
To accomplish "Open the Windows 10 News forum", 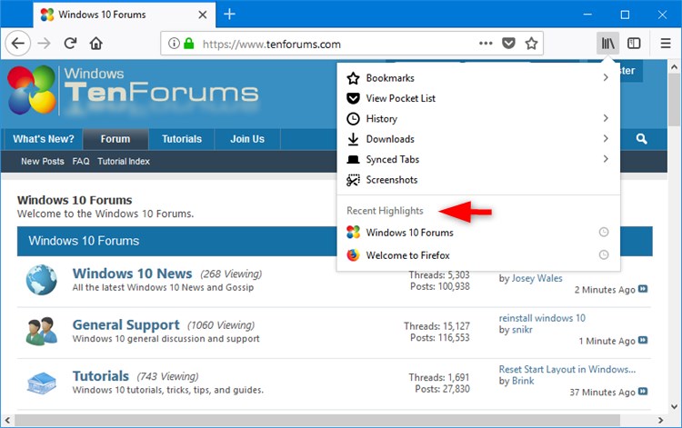I will [x=132, y=274].
